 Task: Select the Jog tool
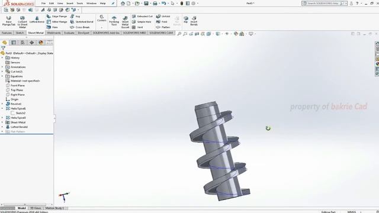[75, 17]
